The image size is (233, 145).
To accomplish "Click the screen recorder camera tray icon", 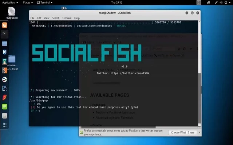I will point(209,3).
